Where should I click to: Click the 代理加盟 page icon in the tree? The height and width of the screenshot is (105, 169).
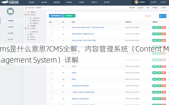(28, 26)
